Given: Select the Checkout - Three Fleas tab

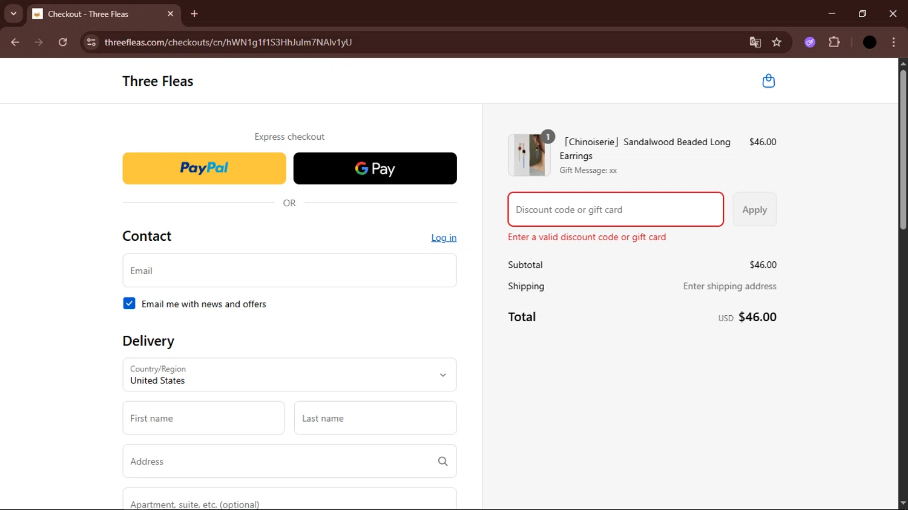Looking at the screenshot, I should coord(103,14).
